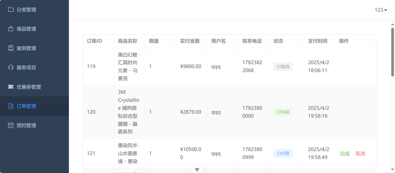Click the vertical scrollbar thumb
The width and height of the screenshot is (395, 173).
393,52
